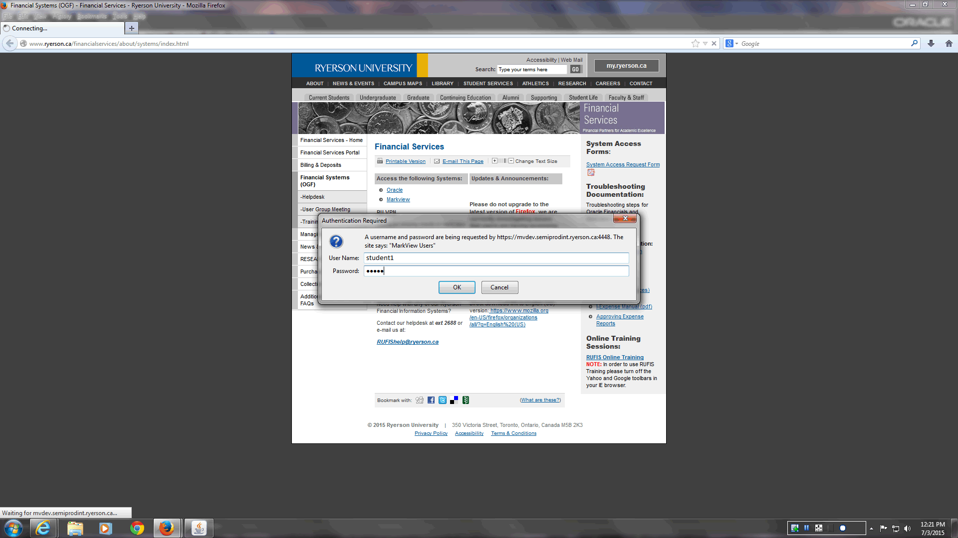Click the search magnifier icon
The height and width of the screenshot is (538, 958).
point(914,43)
